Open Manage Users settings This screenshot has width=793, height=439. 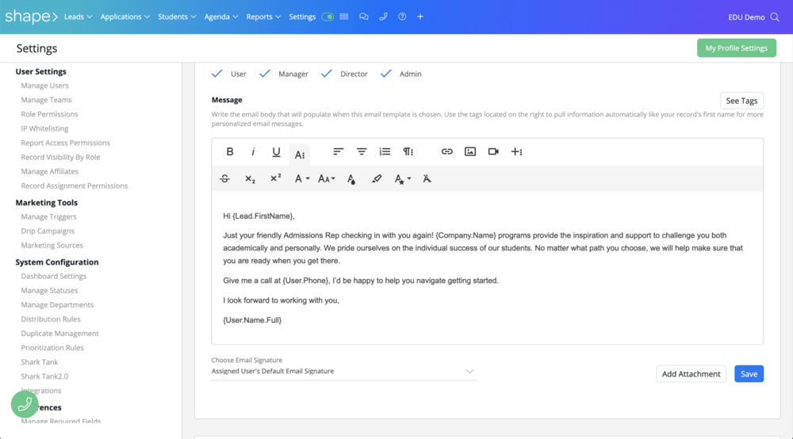click(44, 86)
